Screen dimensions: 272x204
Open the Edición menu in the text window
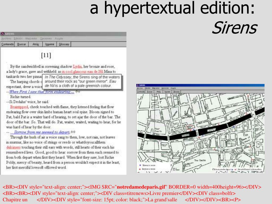coord(18,39)
